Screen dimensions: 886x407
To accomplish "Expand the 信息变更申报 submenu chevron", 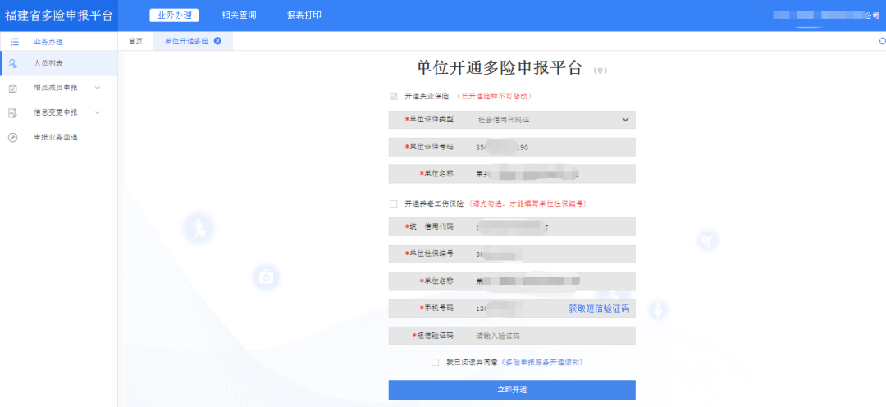I will pos(97,113).
